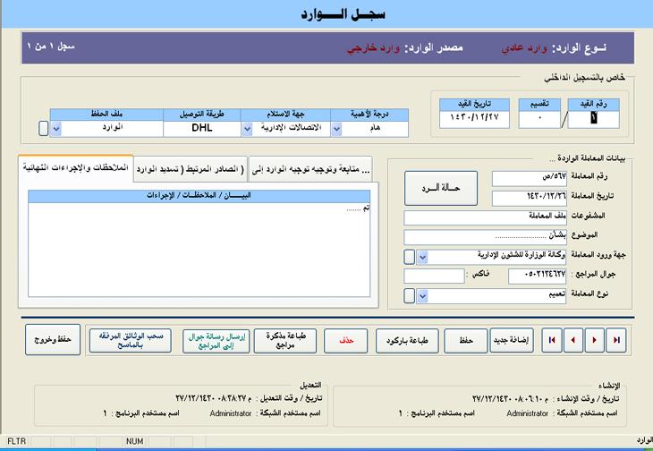This screenshot has width=653, height=451.
Task: Expand the نوع المعاملة dropdown
Action: coord(422,296)
